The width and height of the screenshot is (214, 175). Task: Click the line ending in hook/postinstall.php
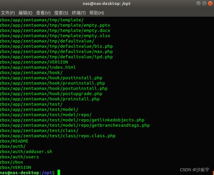(x=51, y=78)
